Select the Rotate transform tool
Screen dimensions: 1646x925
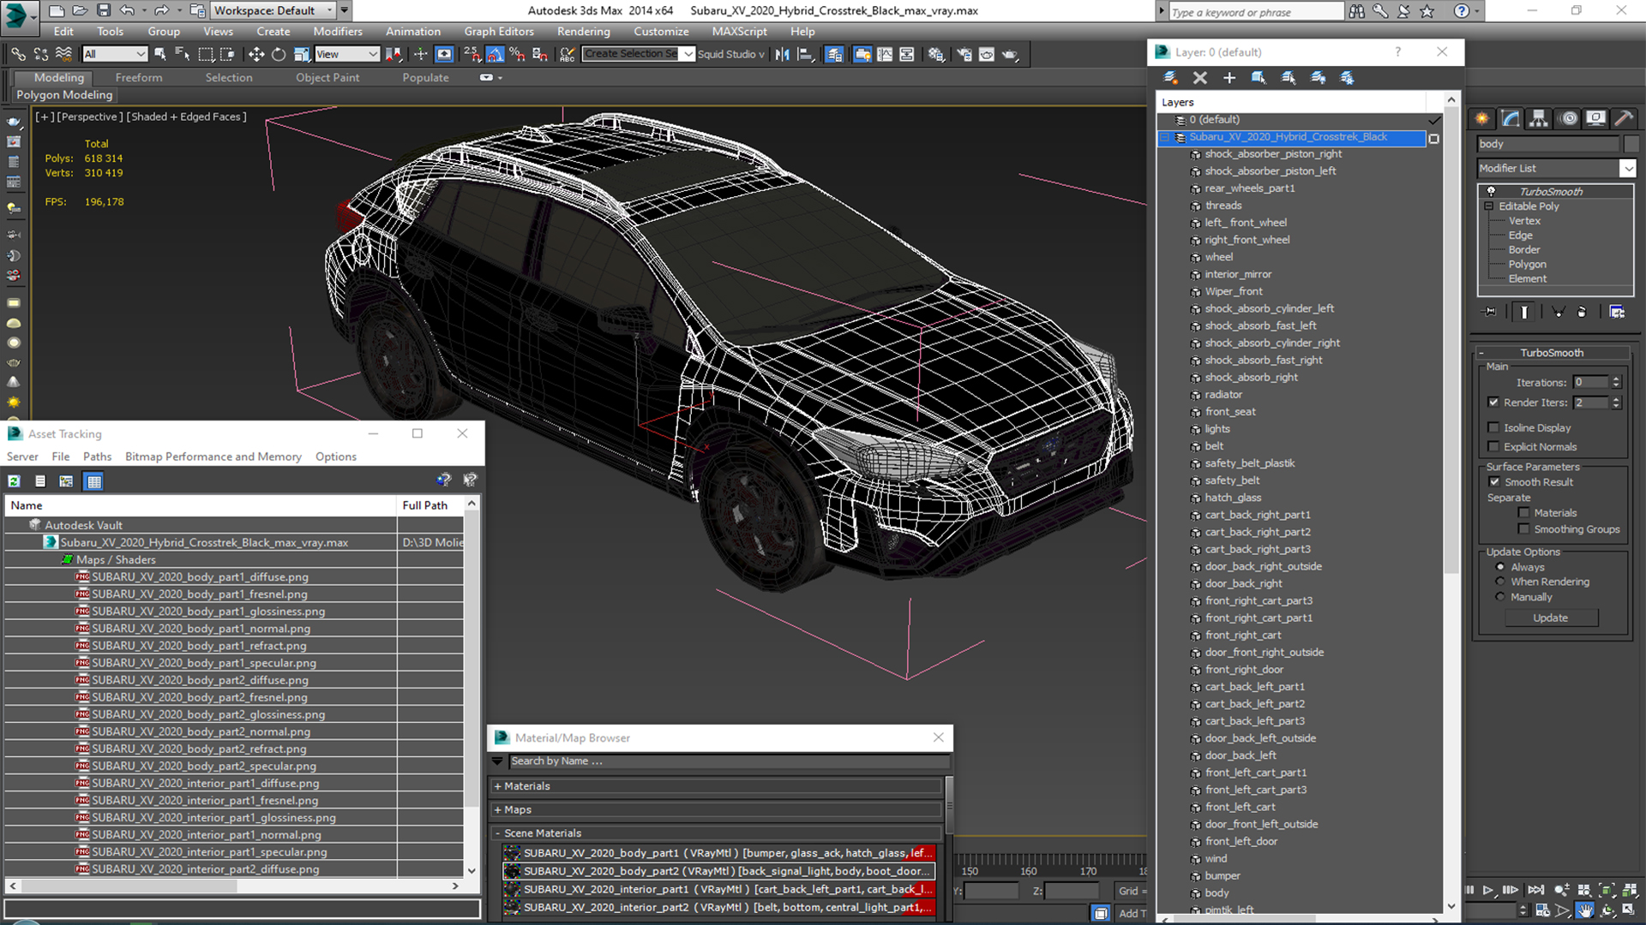[279, 54]
